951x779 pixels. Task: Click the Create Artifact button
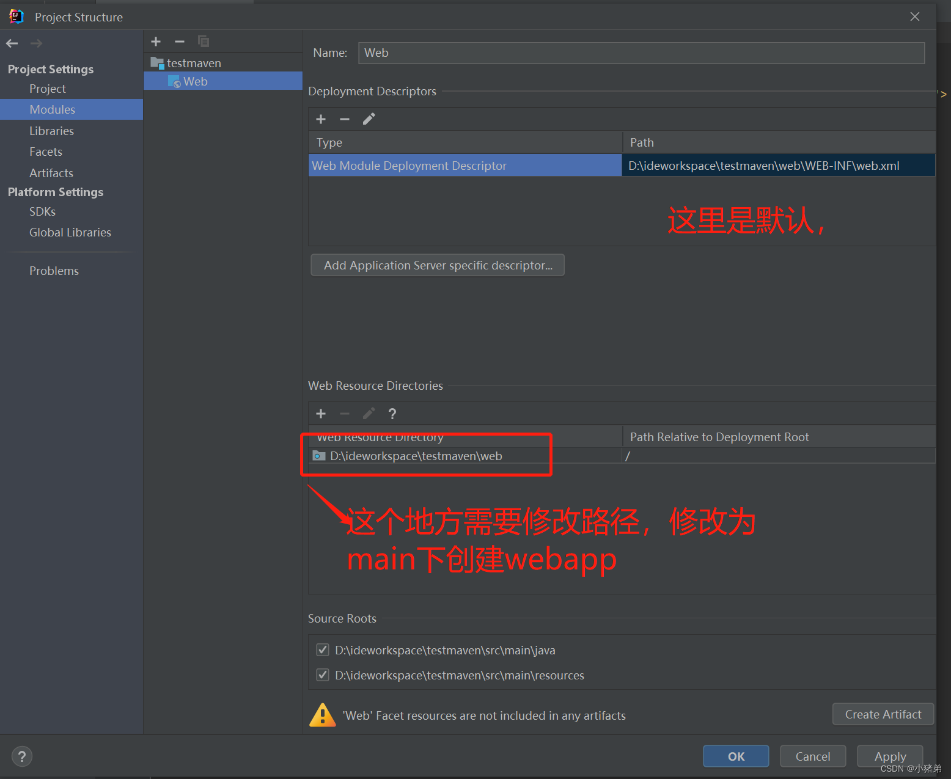883,714
